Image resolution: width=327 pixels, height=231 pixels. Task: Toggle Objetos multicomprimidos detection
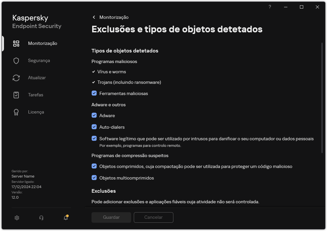pos(94,178)
